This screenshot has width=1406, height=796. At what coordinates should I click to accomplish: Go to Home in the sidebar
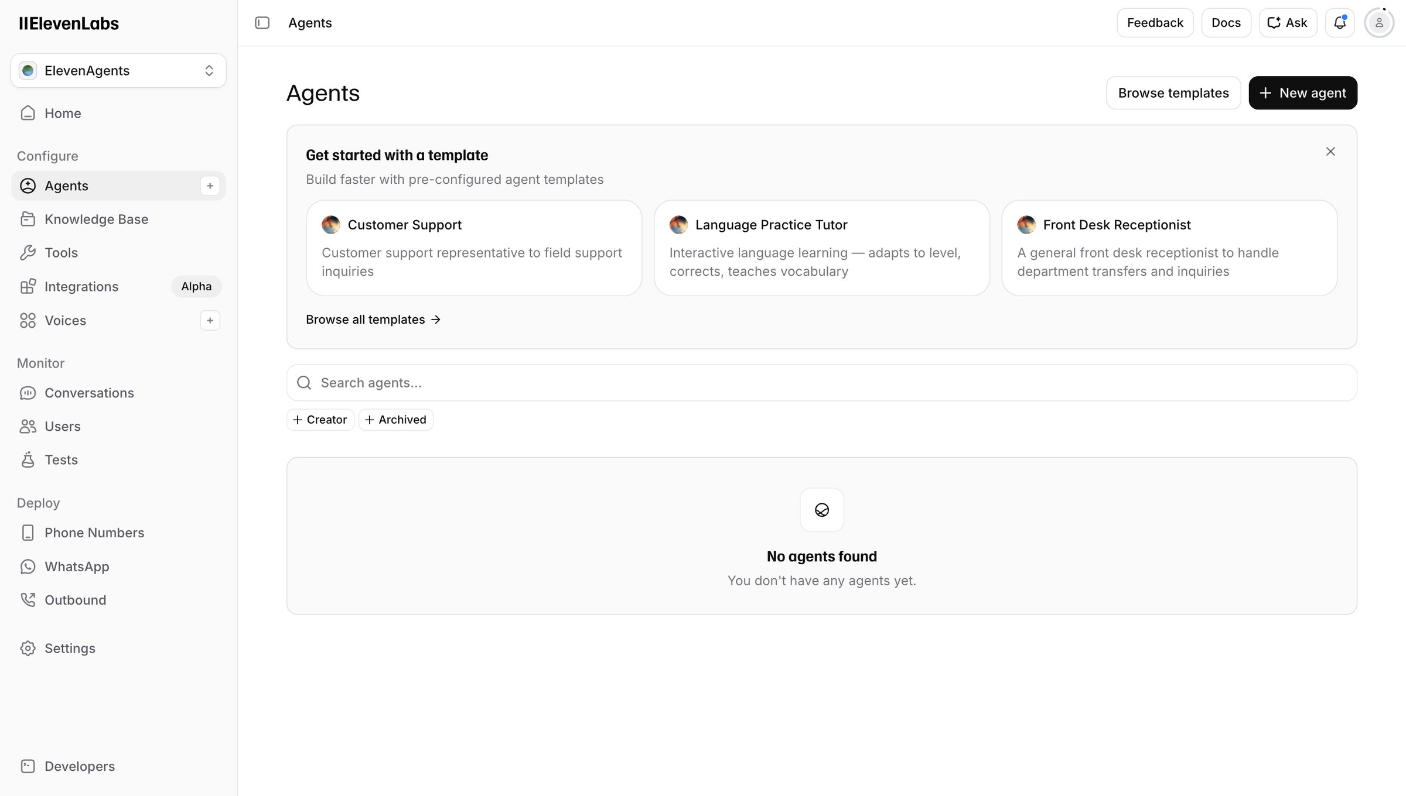pyautogui.click(x=118, y=113)
